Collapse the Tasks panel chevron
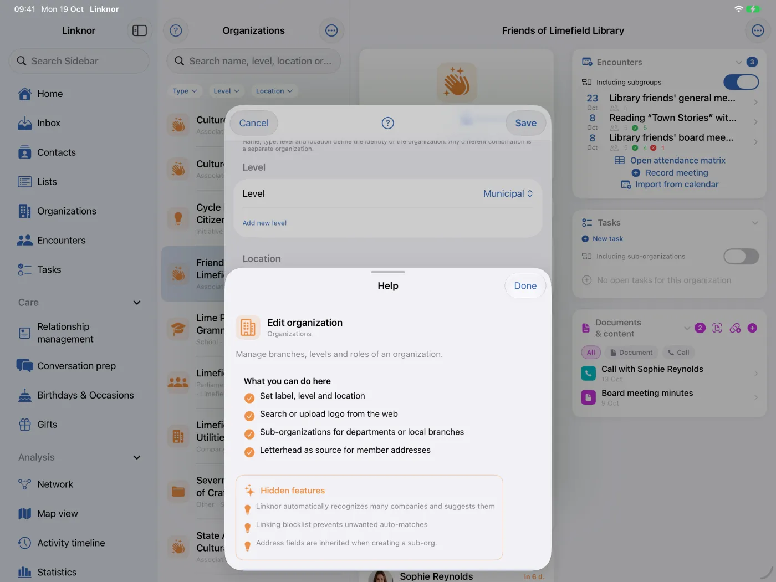 [x=755, y=223]
